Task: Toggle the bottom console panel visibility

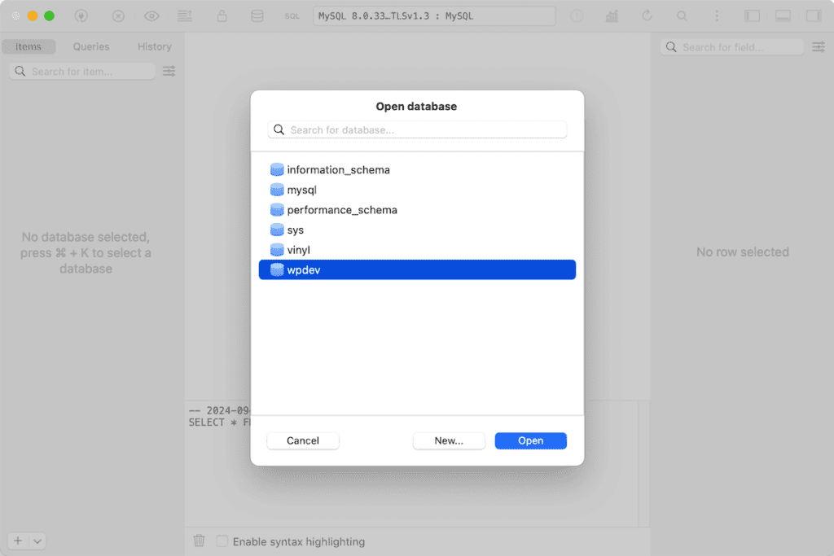Action: click(783, 16)
